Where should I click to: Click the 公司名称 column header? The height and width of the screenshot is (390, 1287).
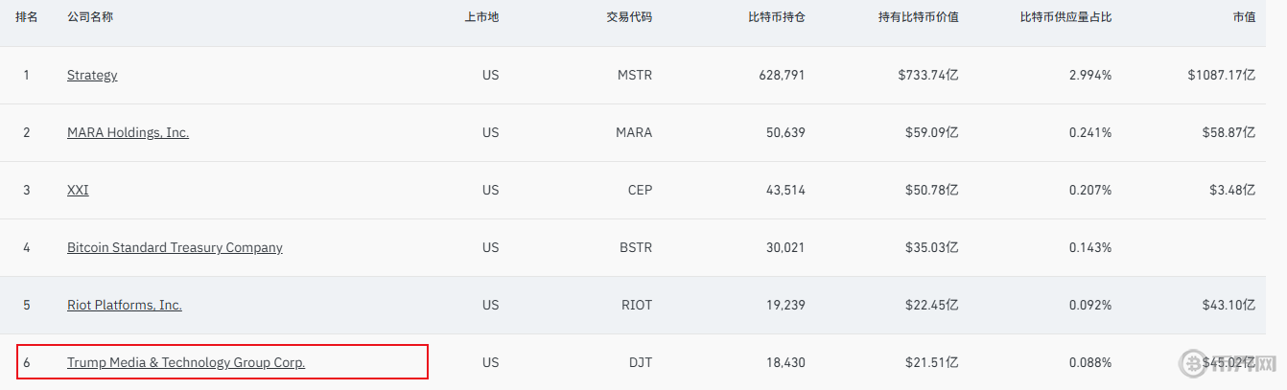[x=90, y=17]
